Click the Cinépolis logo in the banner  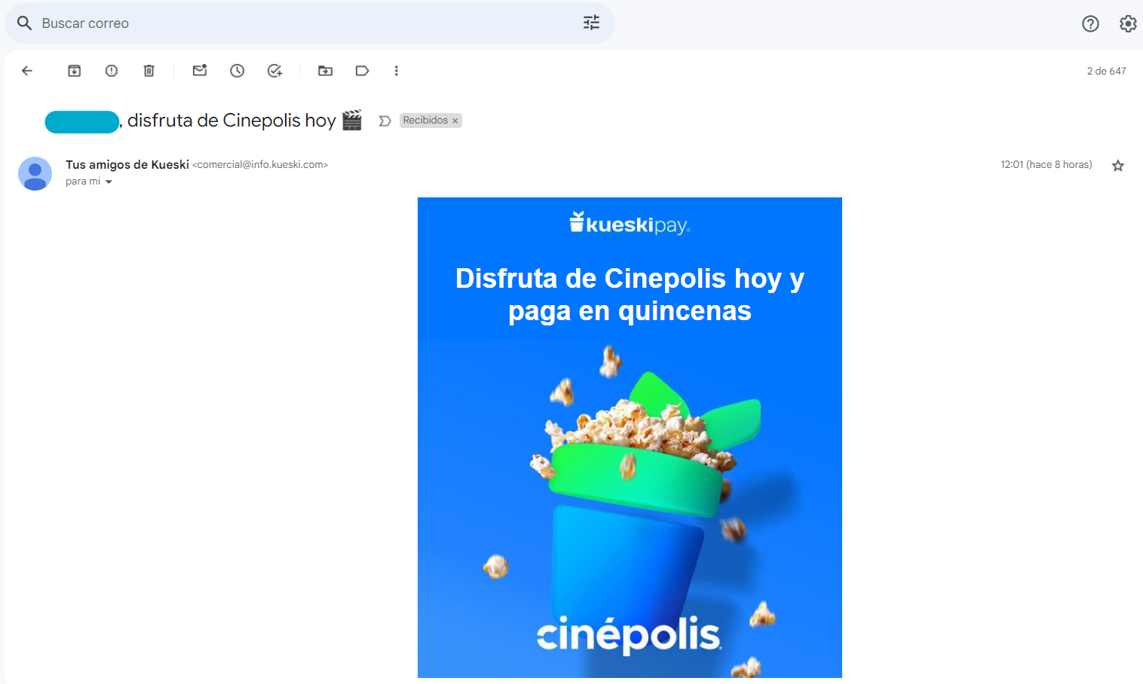coord(629,635)
